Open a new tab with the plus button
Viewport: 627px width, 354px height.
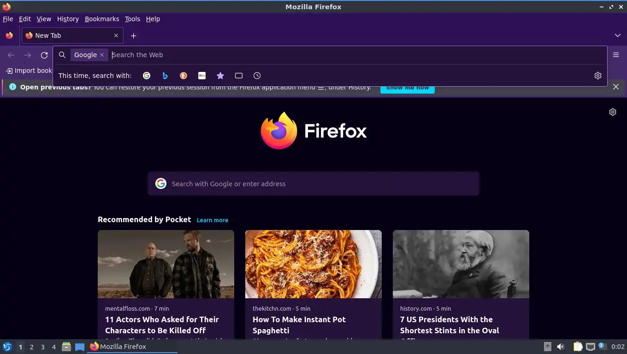(133, 35)
